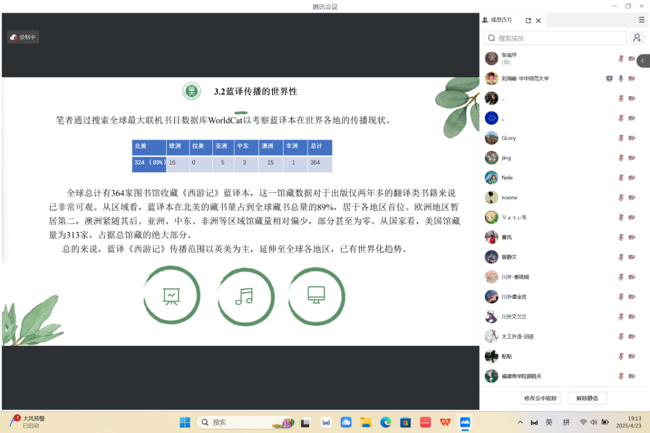The image size is (650, 433).
Task: Select member 川外谭金言 in list
Action: point(513,297)
